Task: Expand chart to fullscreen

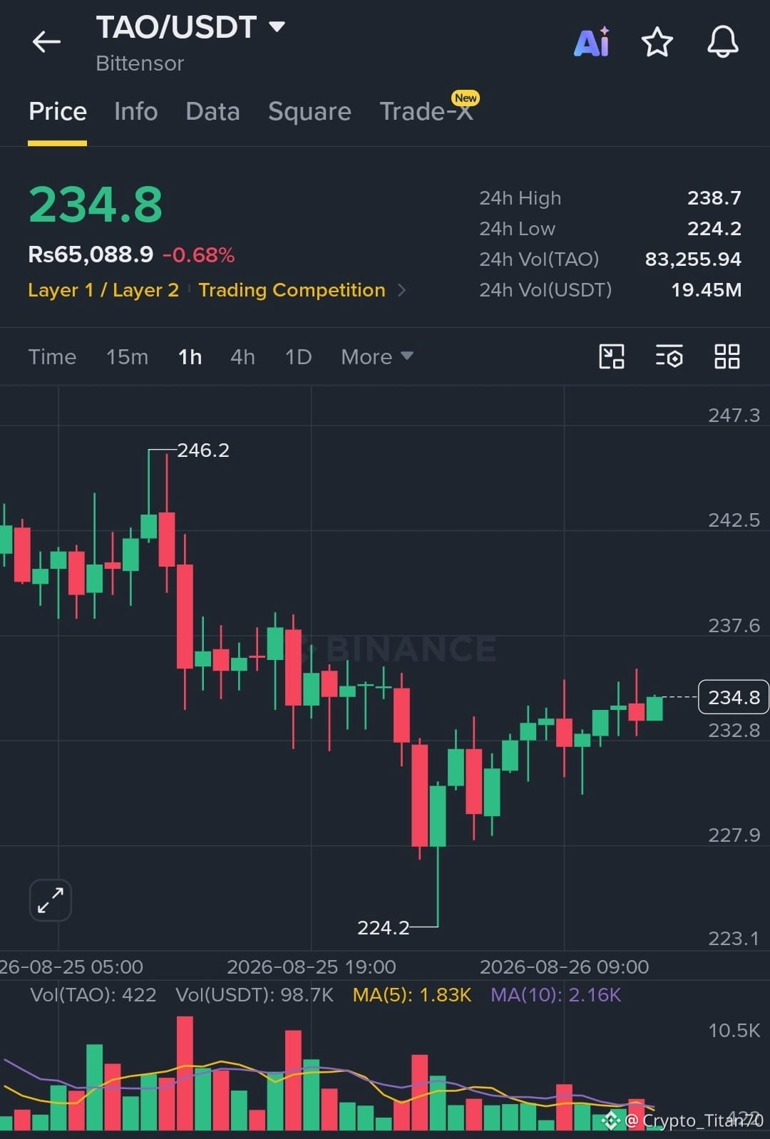Action: [51, 900]
